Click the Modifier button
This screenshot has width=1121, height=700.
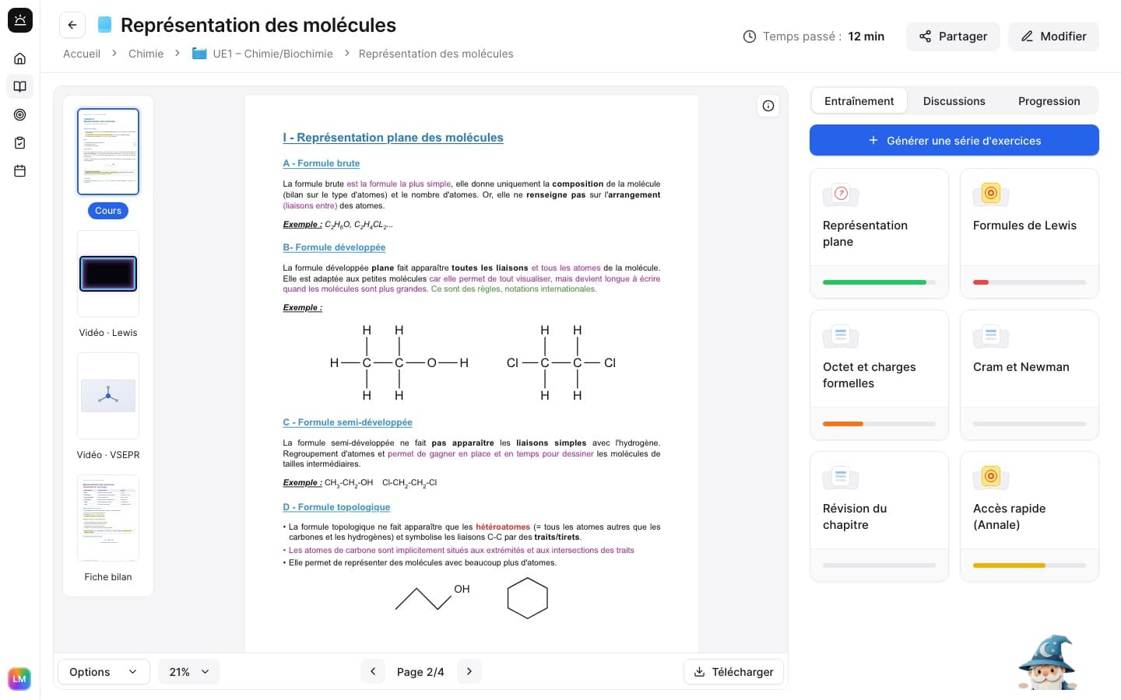point(1053,37)
